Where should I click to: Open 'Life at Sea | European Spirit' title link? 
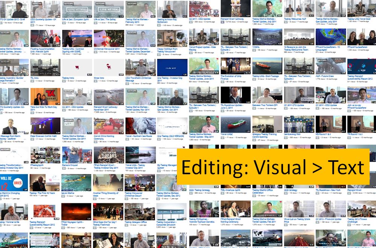pos(77,18)
